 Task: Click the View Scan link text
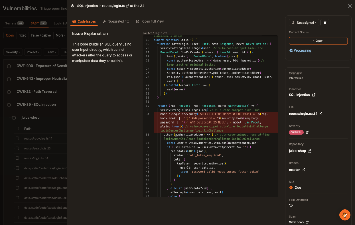tap(296, 222)
